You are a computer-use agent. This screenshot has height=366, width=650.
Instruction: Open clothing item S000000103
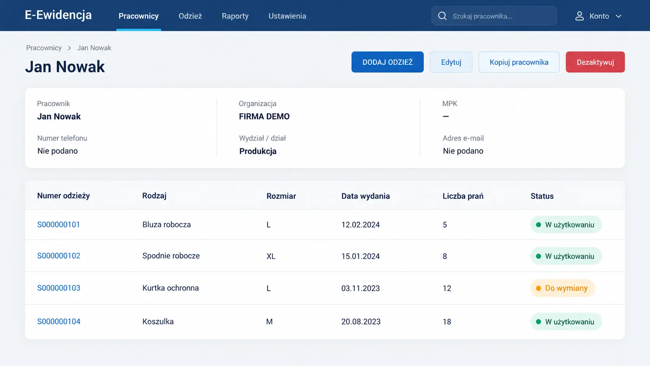[x=59, y=288]
